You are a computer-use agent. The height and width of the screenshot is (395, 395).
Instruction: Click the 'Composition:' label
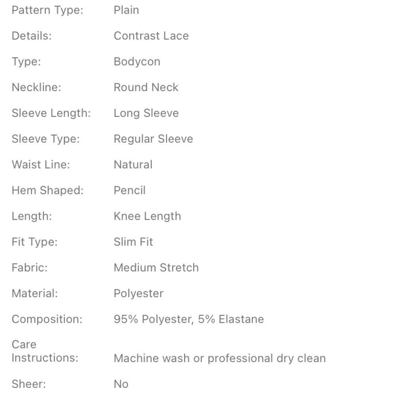pos(47,319)
